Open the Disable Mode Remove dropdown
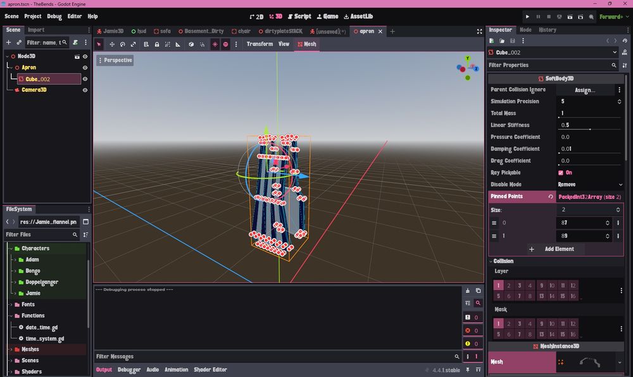633x377 pixels. [x=590, y=185]
